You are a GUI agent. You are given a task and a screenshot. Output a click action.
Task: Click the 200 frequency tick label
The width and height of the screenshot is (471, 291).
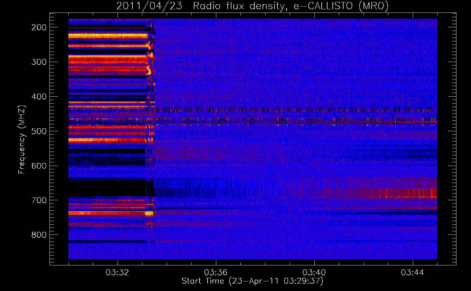[x=39, y=27]
